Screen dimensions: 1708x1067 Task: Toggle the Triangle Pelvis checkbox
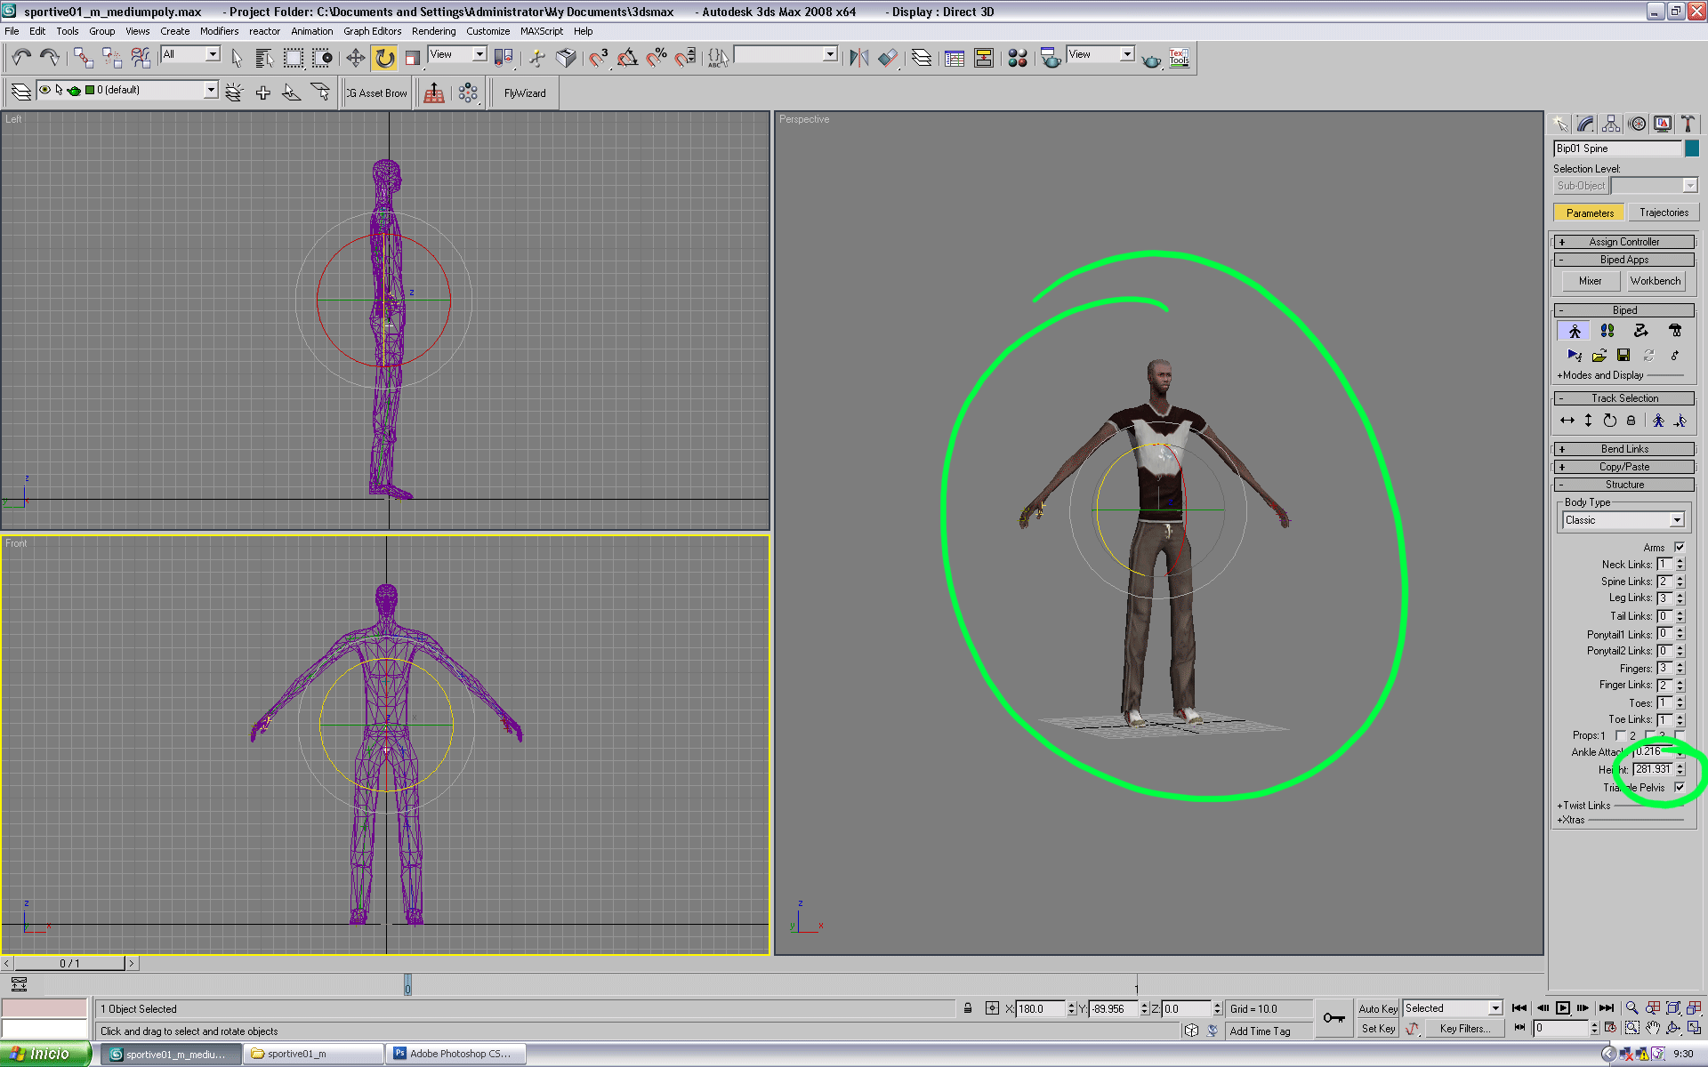click(x=1680, y=787)
